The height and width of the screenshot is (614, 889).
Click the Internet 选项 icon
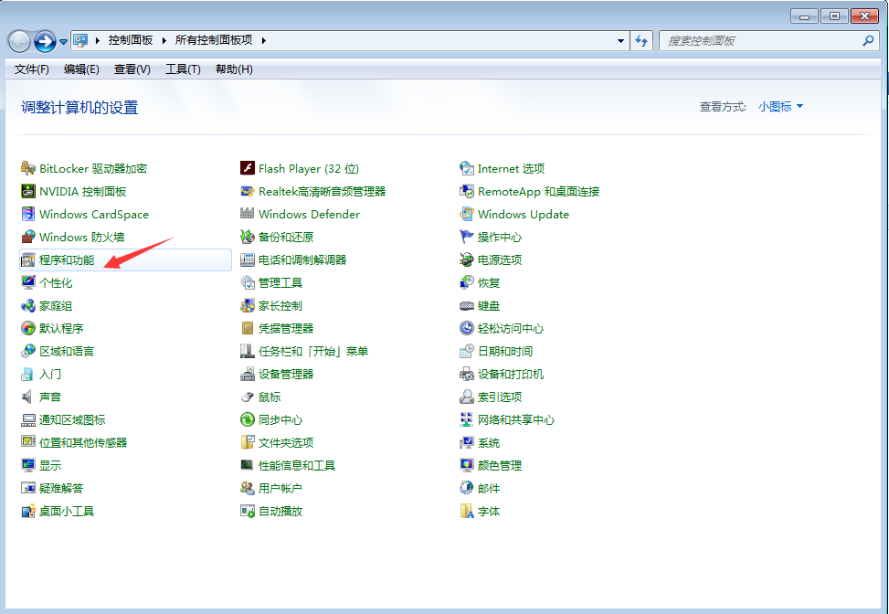pyautogui.click(x=466, y=168)
